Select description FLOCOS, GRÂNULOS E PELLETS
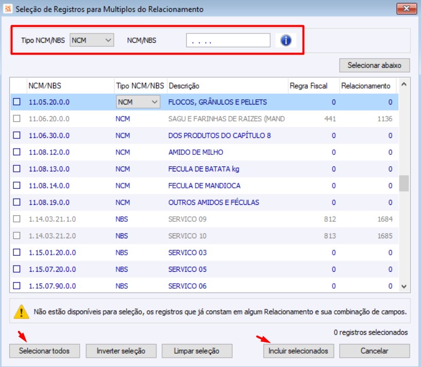Screen dimensions: 421x367 point(218,102)
